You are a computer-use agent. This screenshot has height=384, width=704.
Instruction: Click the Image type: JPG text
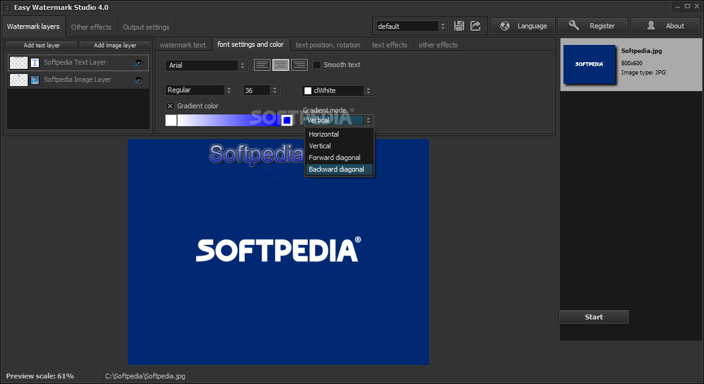[644, 72]
